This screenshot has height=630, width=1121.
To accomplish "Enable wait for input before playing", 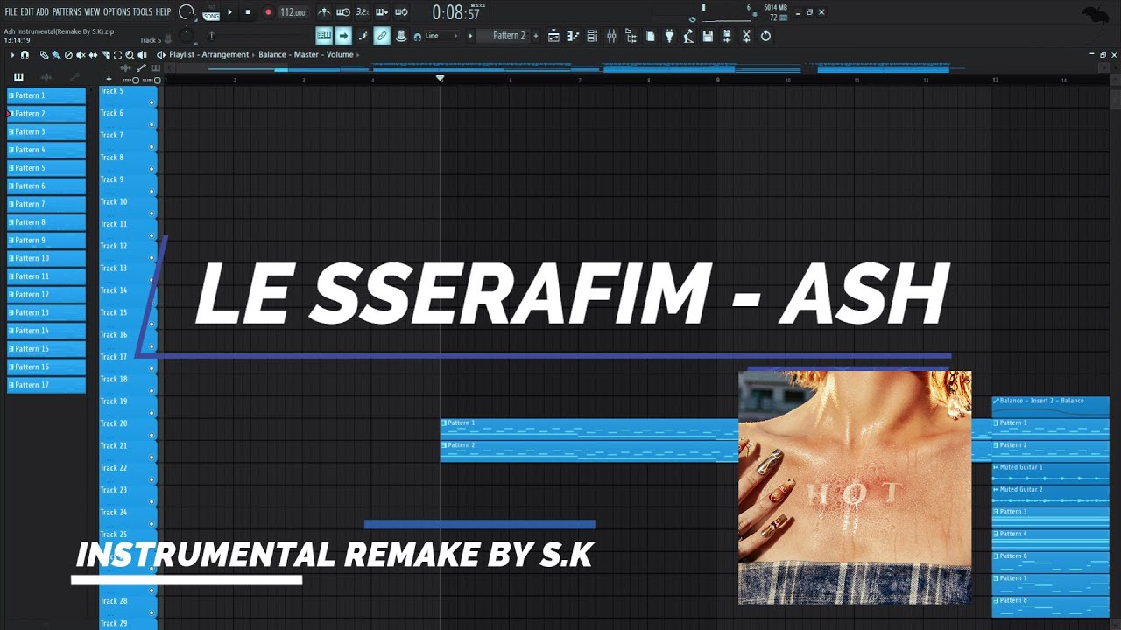I will pos(343,12).
